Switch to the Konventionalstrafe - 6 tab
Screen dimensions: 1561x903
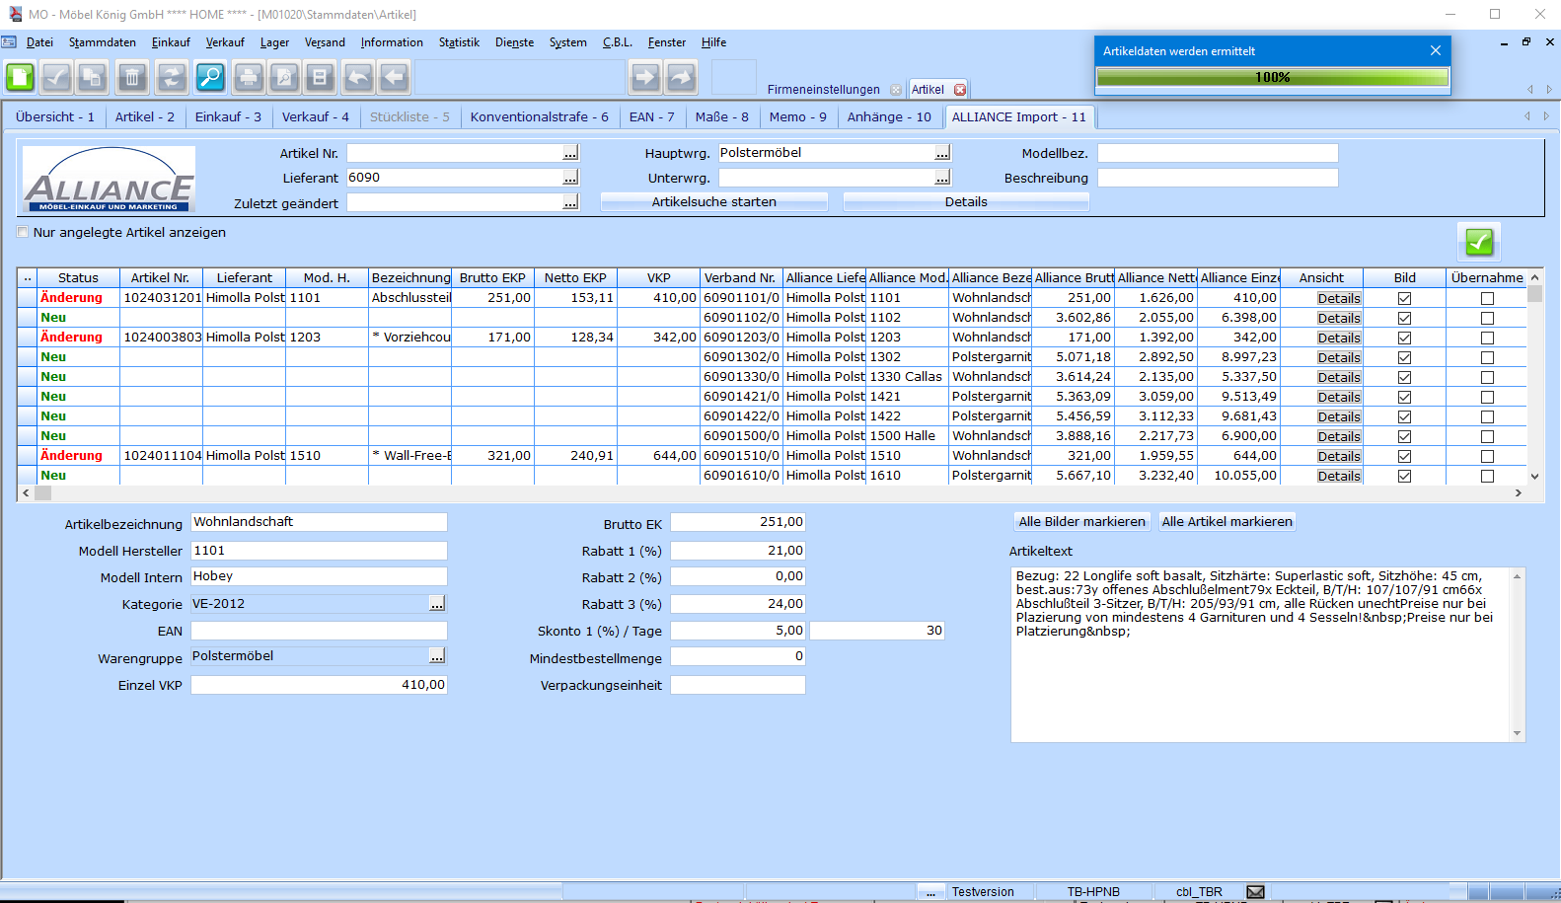click(x=539, y=116)
